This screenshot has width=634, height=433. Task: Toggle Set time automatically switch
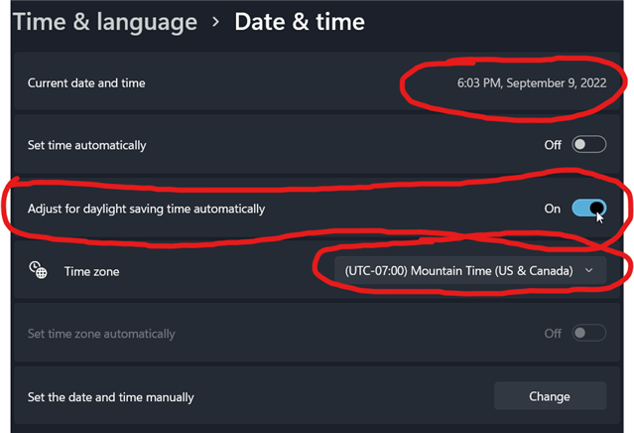coord(588,144)
